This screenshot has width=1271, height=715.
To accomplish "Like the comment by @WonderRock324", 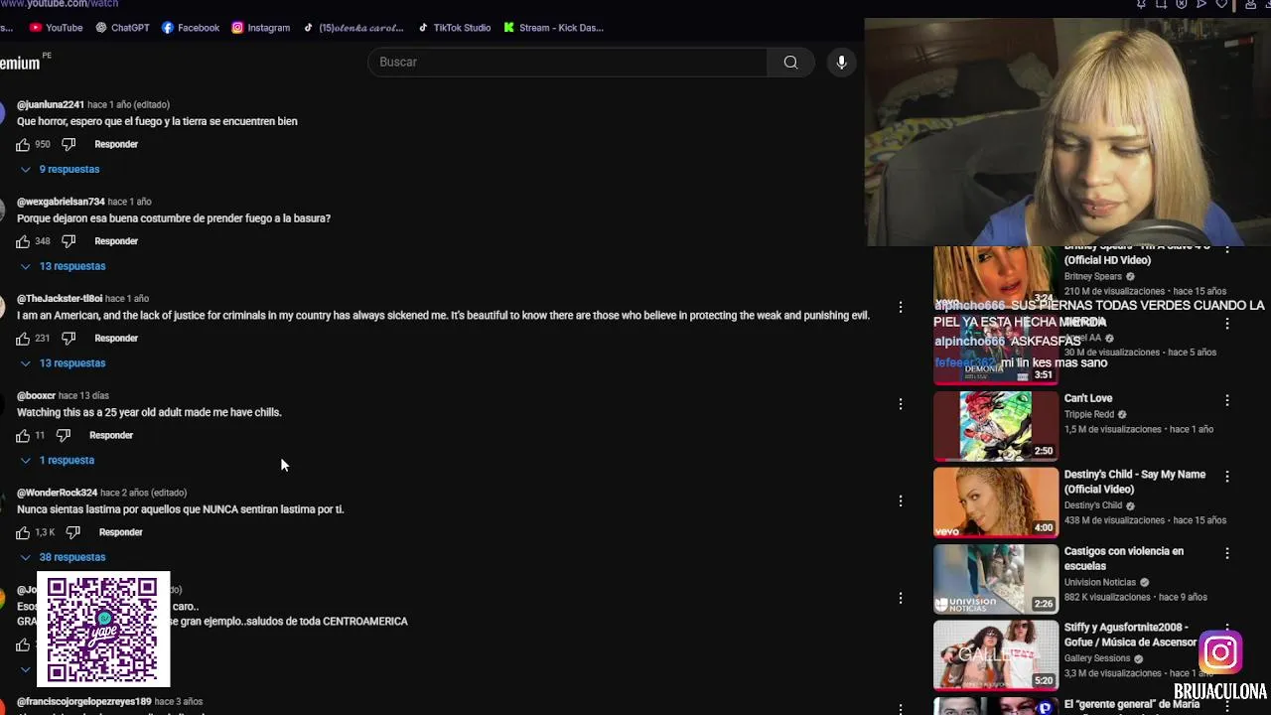I will 23,532.
